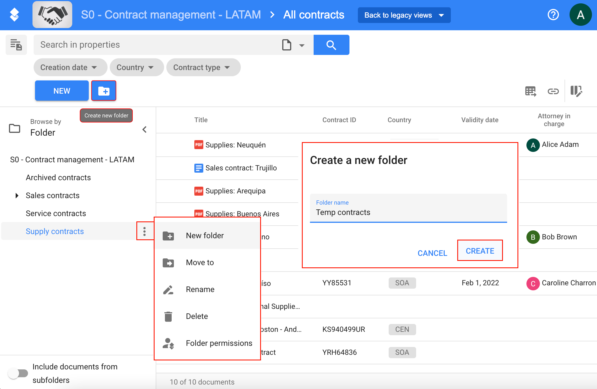The width and height of the screenshot is (597, 389).
Task: Click the user avatar A icon
Action: pyautogui.click(x=580, y=15)
